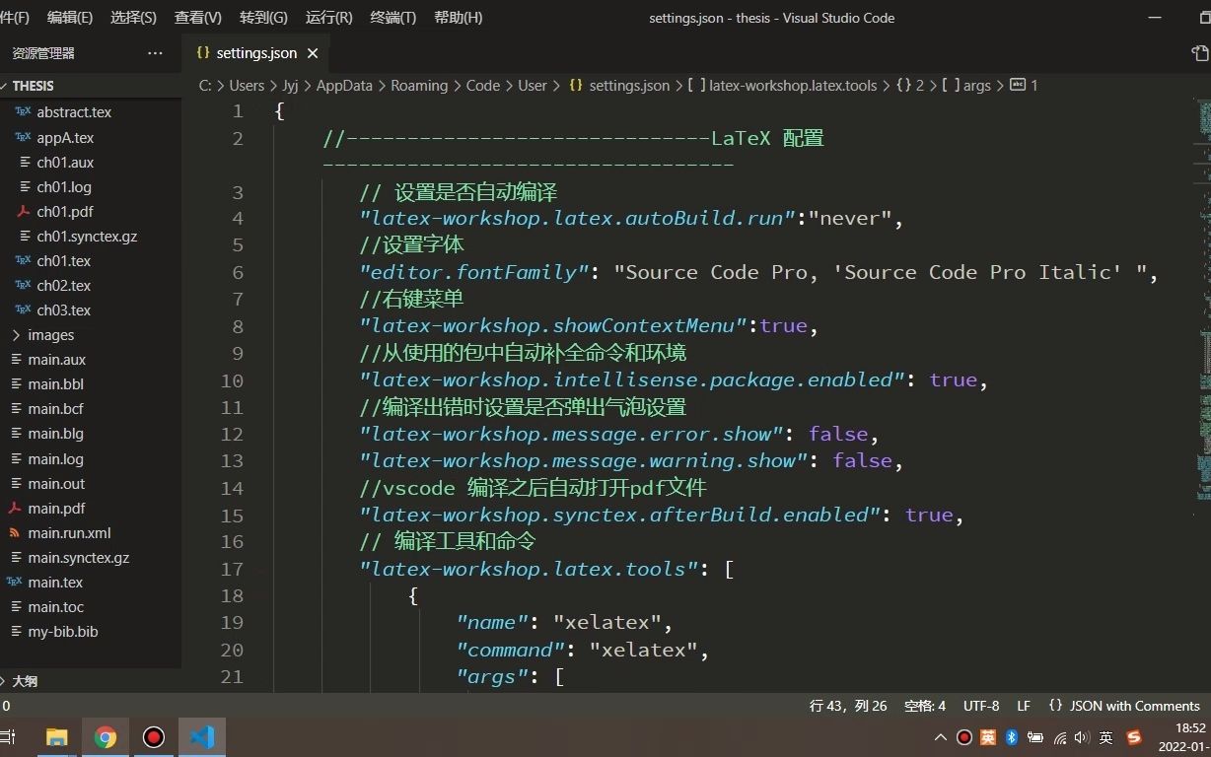Click the args breadcrumb in the path bar
The height and width of the screenshot is (757, 1211).
[976, 86]
